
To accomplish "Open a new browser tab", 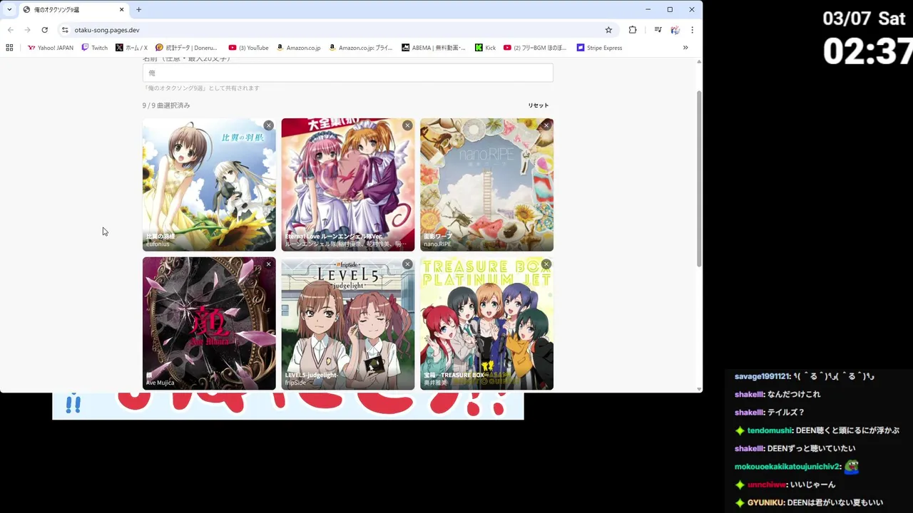I will [x=138, y=9].
